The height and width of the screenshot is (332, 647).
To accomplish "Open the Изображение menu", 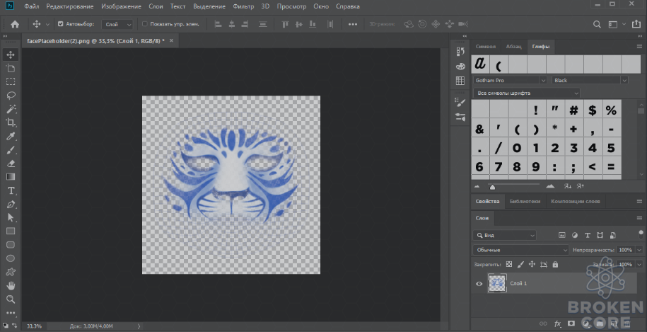I will click(x=122, y=6).
